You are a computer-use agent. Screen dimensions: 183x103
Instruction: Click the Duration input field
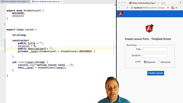click(155, 56)
